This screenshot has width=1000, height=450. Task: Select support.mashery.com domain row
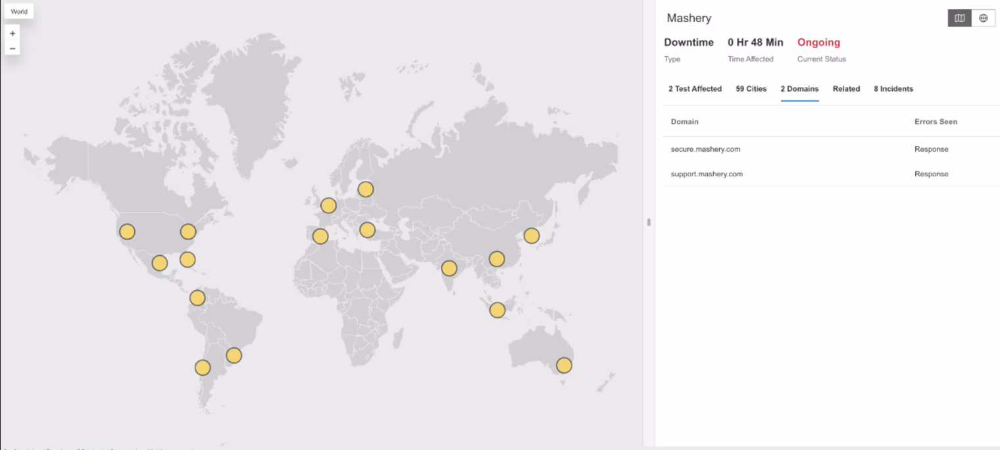tap(832, 174)
